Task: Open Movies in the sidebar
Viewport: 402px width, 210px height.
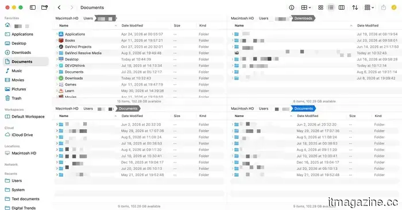Action: click(x=18, y=80)
